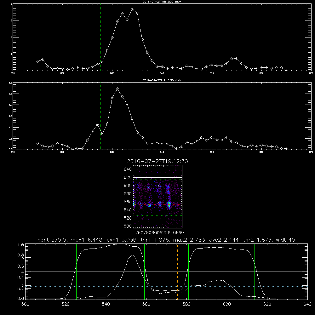
Task: Click the brightest green-cyan spot in the heatmap
Action: pos(169,204)
